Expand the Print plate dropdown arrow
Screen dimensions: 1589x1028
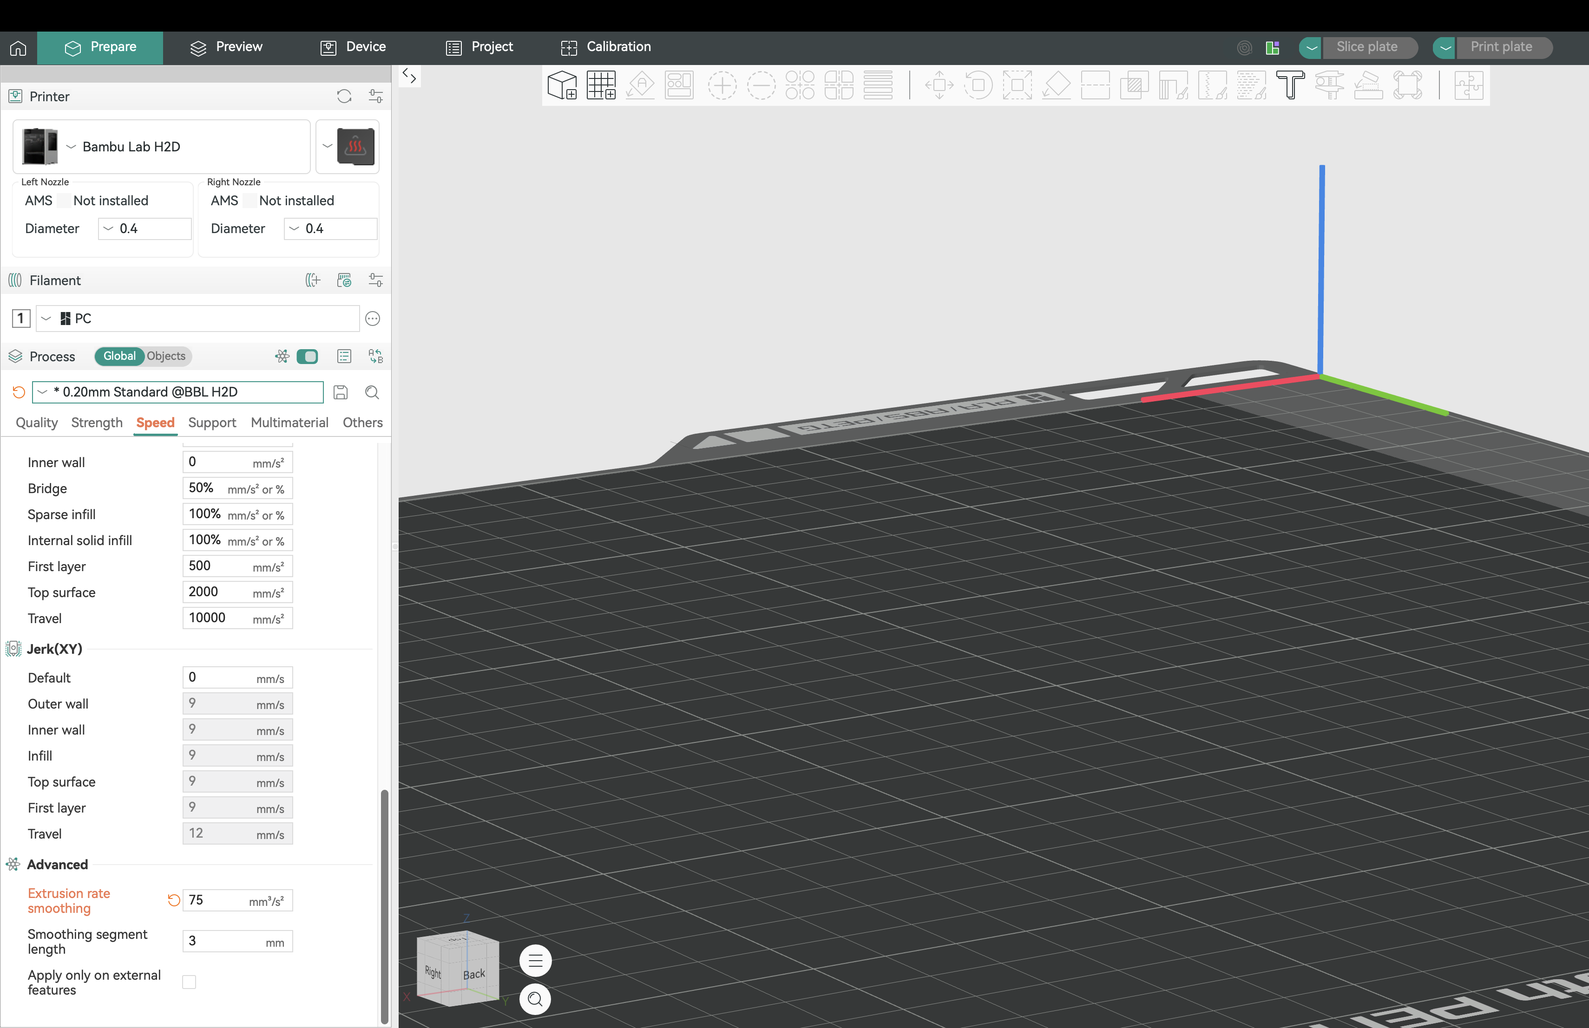1444,47
